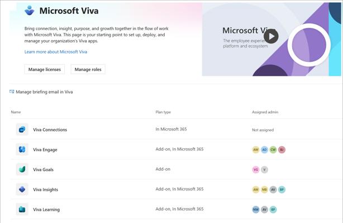343x223 pixels.
Task: Open Manage briefing email in Viva
Action: point(44,92)
